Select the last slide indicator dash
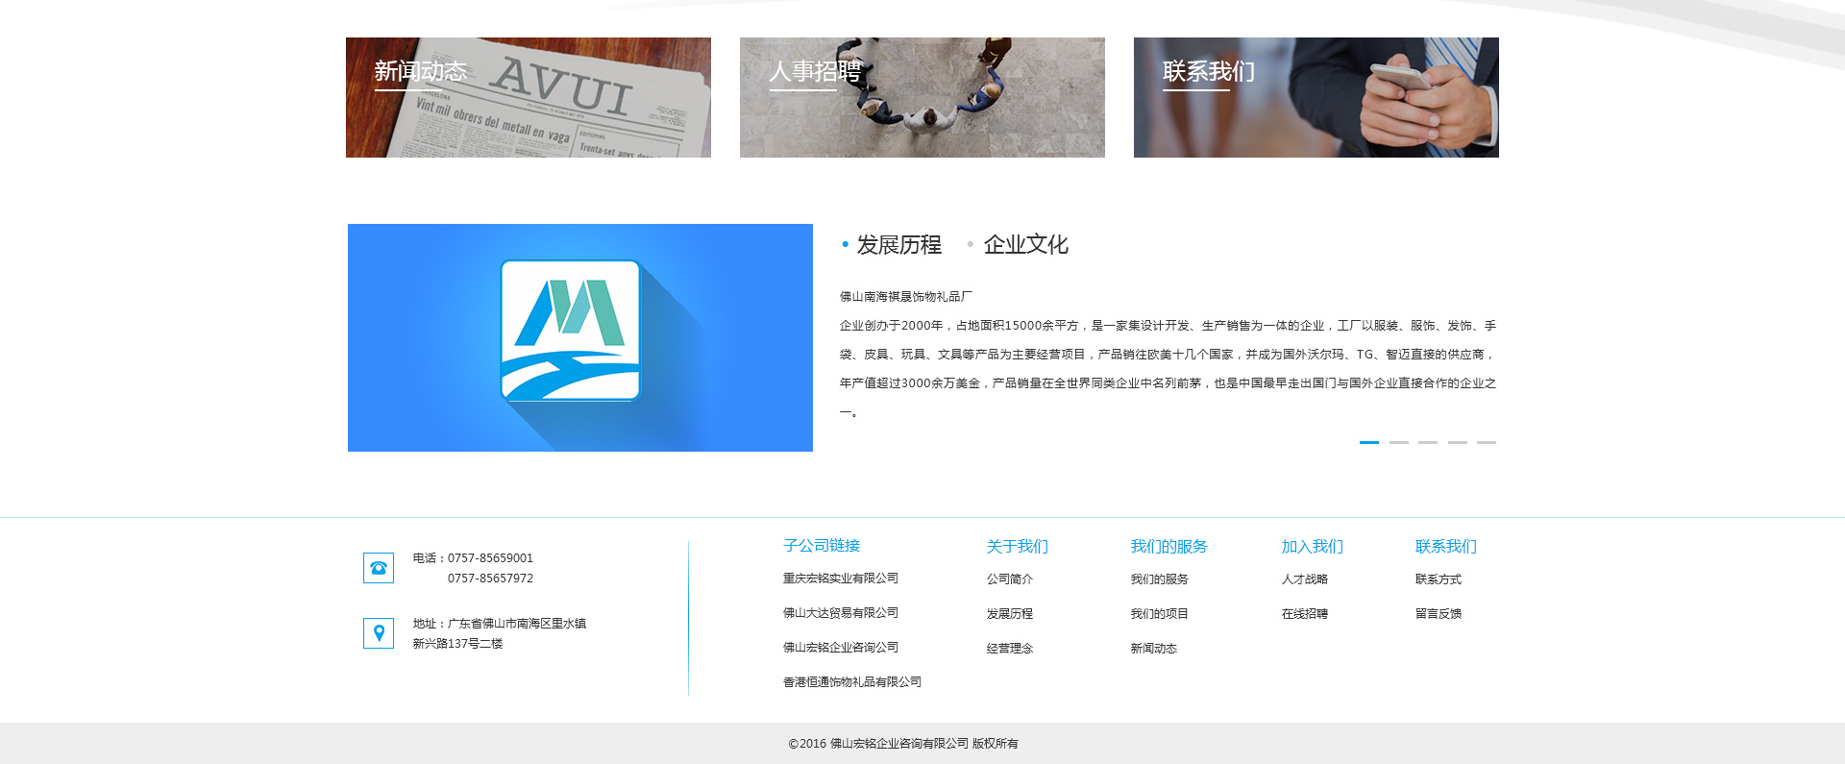 (1487, 442)
